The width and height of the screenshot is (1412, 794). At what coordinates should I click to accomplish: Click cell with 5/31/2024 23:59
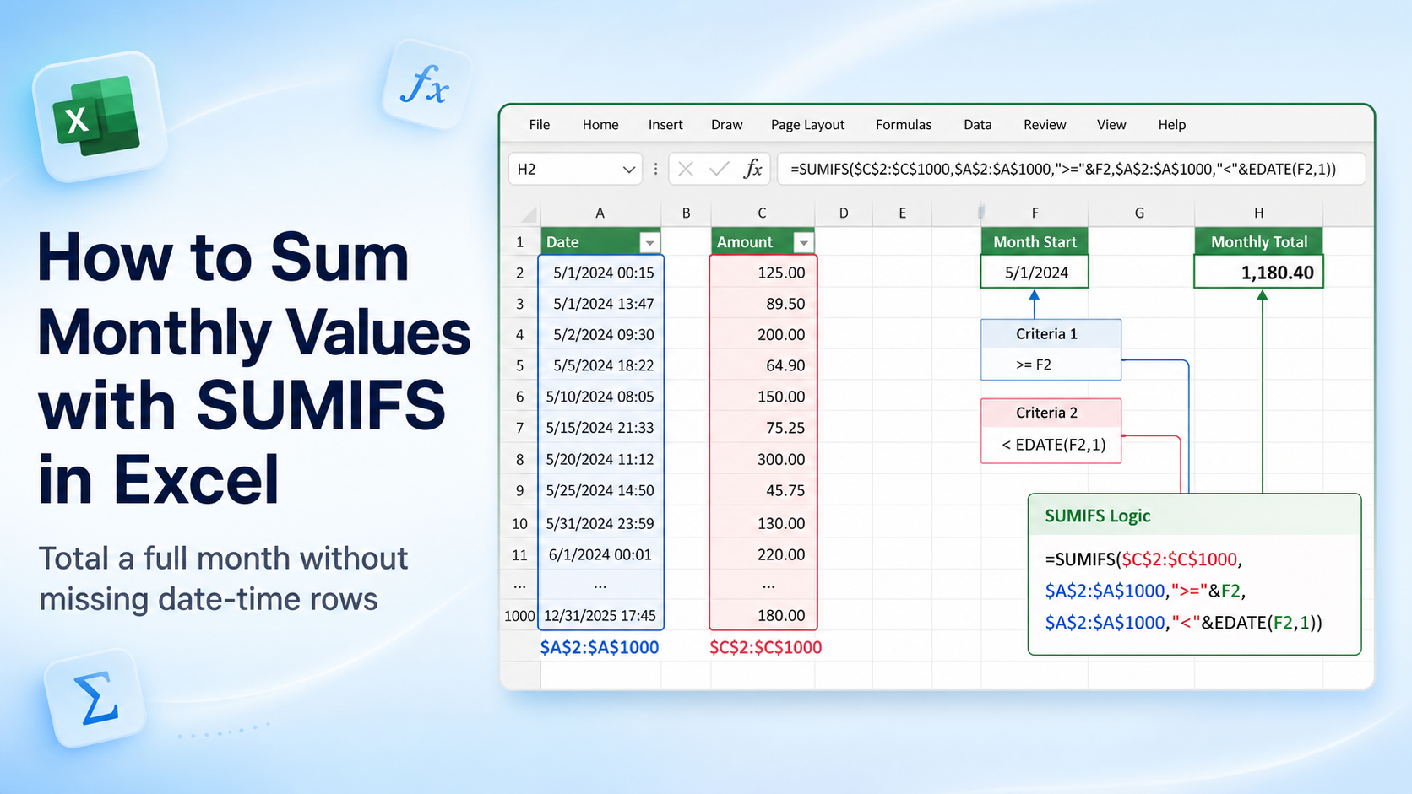pos(601,523)
